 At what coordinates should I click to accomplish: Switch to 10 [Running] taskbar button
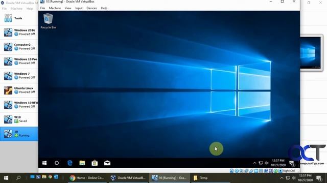169,178
